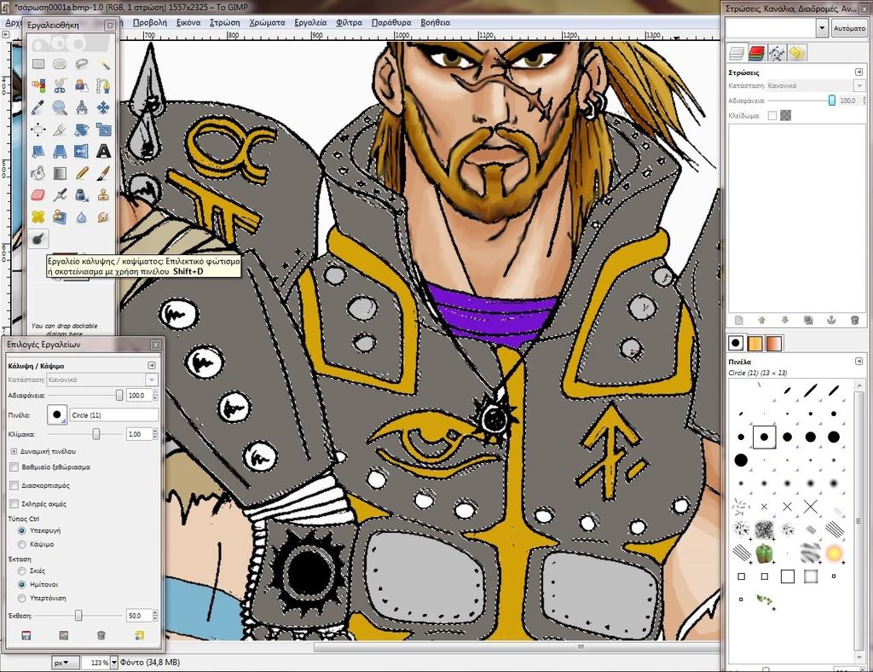This screenshot has width=873, height=672.
Task: Select the Shear tool
Action: [38, 152]
